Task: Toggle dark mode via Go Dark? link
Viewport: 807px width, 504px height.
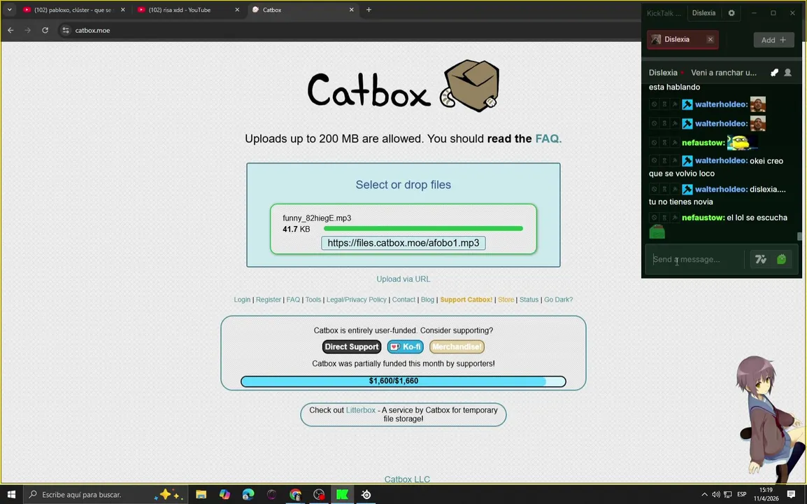Action: click(x=559, y=300)
